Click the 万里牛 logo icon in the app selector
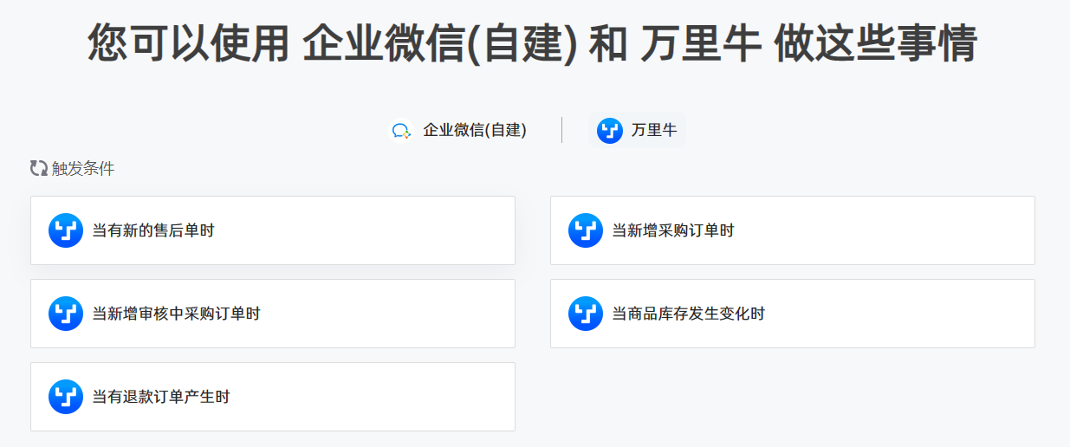 tap(610, 131)
